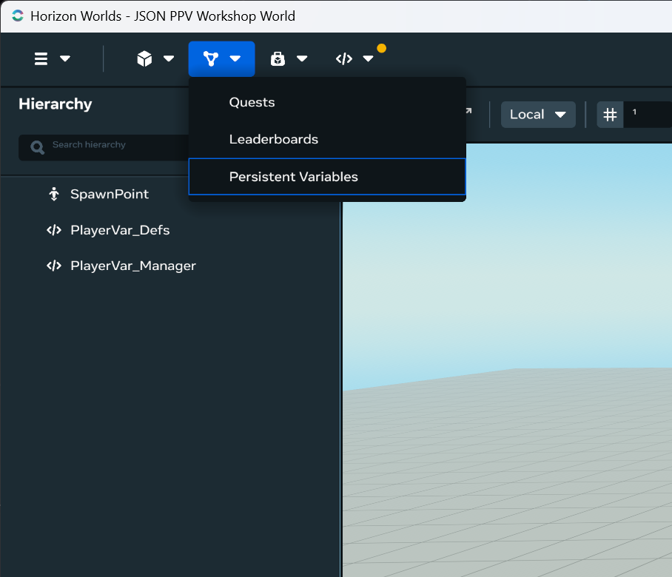
Task: Collapse the systems menu dropdown arrow
Action: click(x=235, y=58)
